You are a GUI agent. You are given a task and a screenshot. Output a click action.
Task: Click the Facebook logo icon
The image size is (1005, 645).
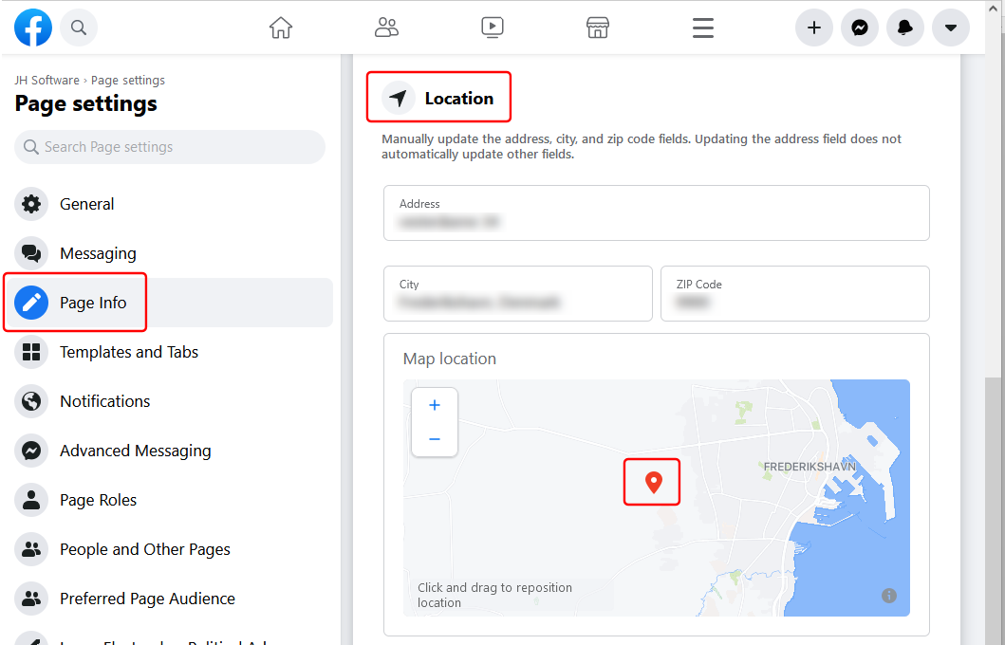coord(33,28)
